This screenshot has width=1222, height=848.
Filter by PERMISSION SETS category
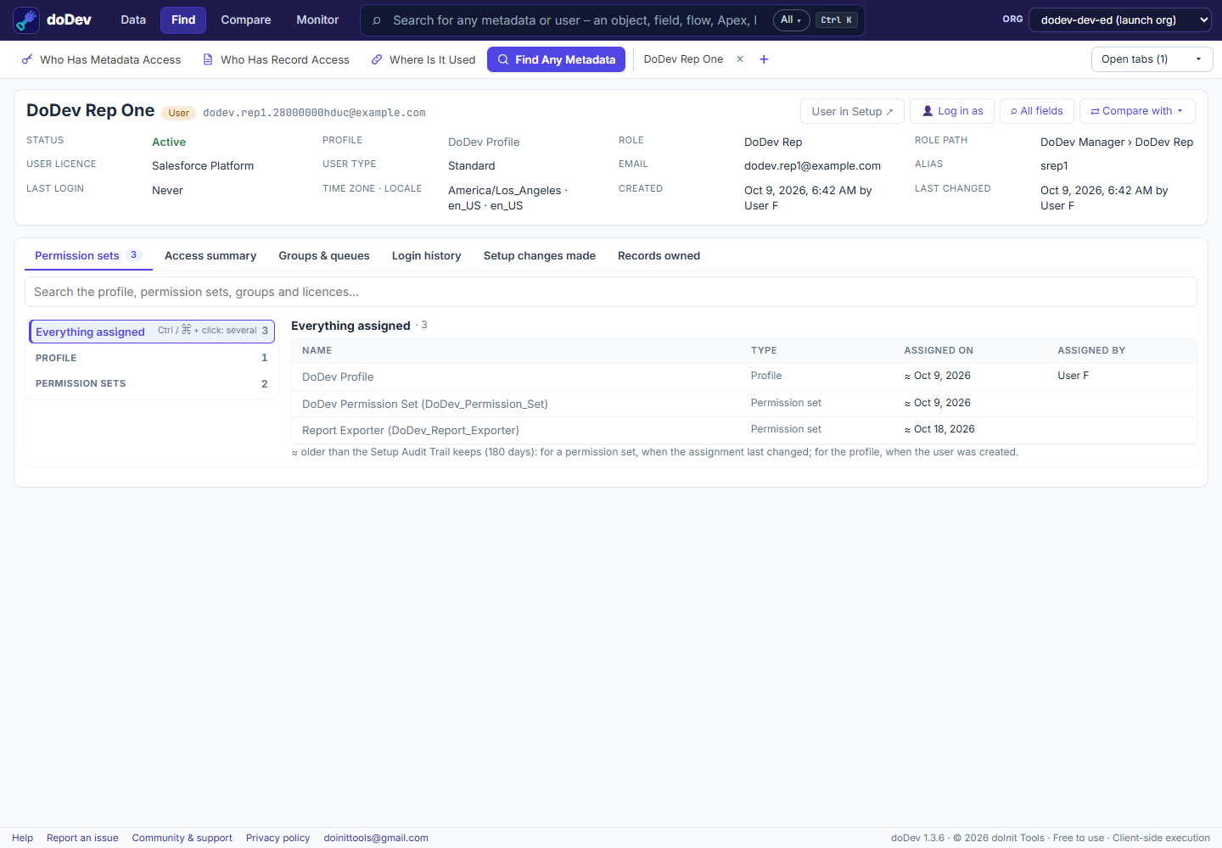pyautogui.click(x=152, y=383)
